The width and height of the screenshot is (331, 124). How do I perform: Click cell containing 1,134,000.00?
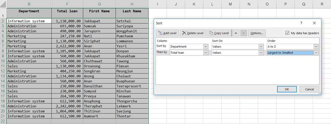[x=67, y=76]
